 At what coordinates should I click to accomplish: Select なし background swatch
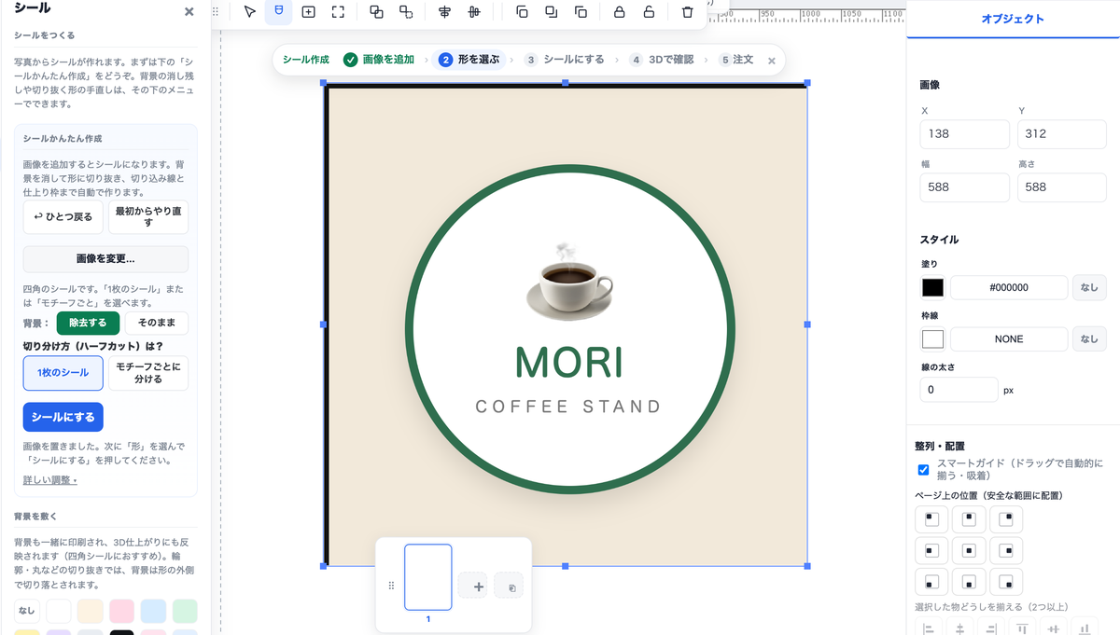pyautogui.click(x=27, y=611)
